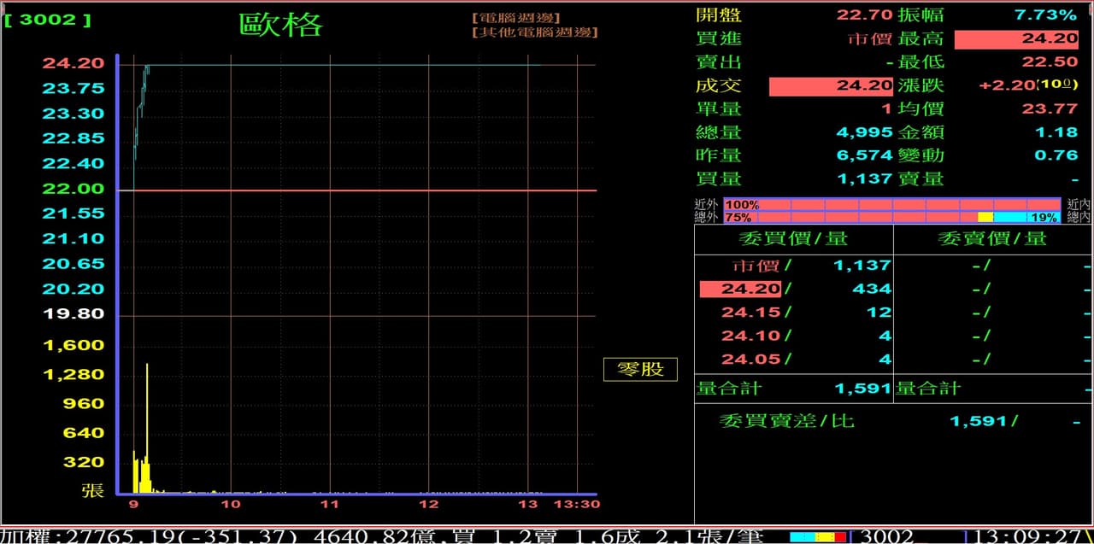Click the buy-side 量合計 total 1,591

pyautogui.click(x=863, y=389)
